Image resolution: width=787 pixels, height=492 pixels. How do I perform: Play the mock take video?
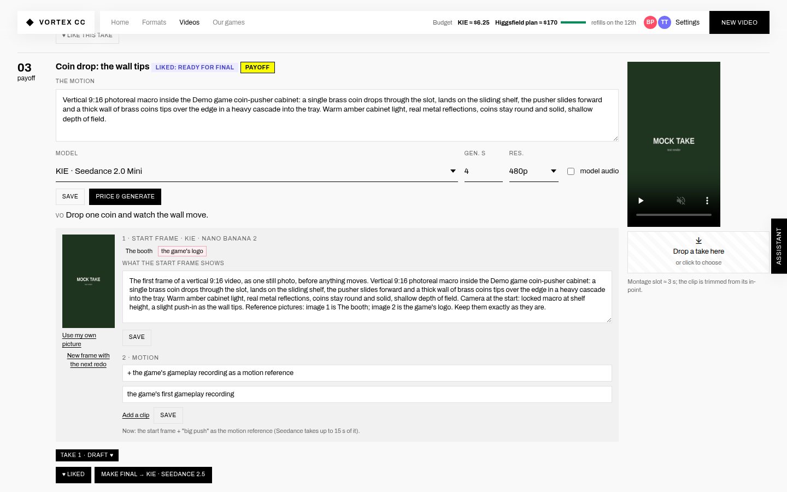coord(641,201)
